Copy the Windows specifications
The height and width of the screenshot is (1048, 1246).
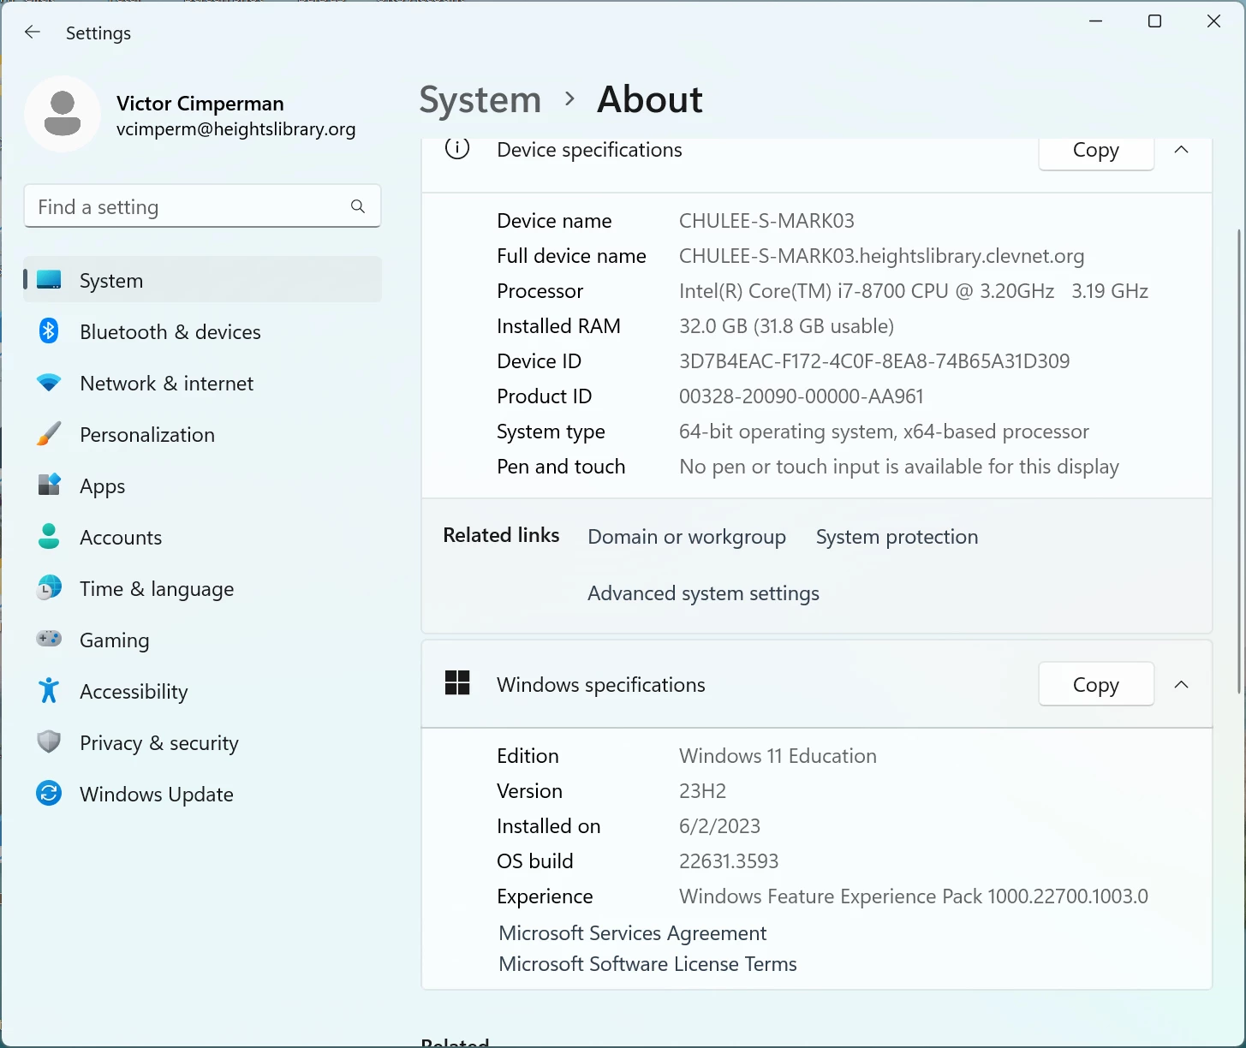[1096, 684]
